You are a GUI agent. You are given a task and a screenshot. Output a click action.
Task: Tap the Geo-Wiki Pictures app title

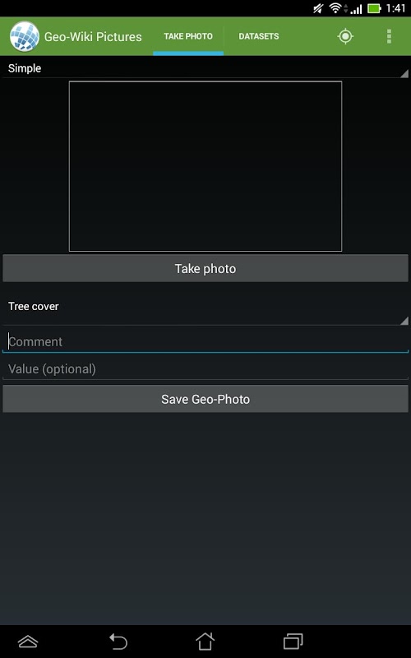(x=93, y=37)
